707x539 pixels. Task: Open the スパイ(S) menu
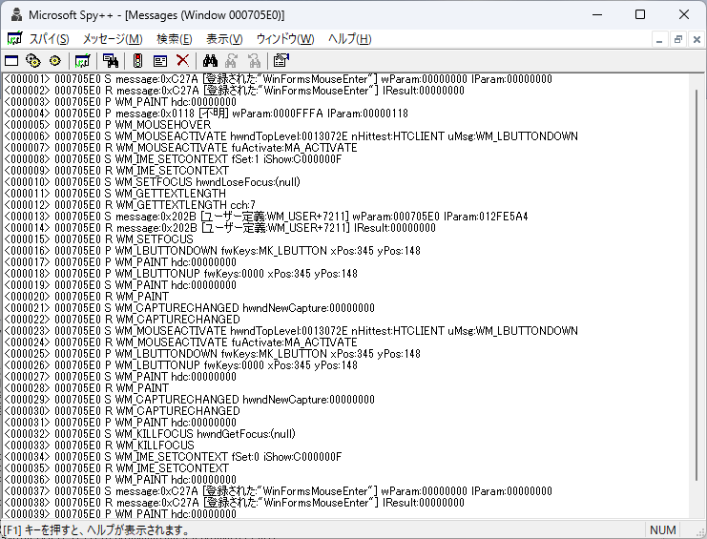(50, 39)
